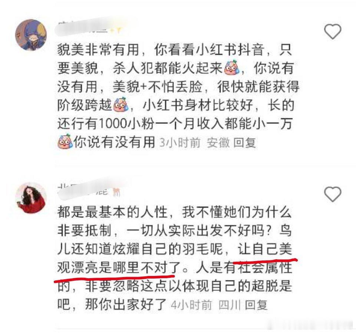The width and height of the screenshot is (356, 333).
Task: Click emoji before 你说有没有用
Action: (x=65, y=142)
